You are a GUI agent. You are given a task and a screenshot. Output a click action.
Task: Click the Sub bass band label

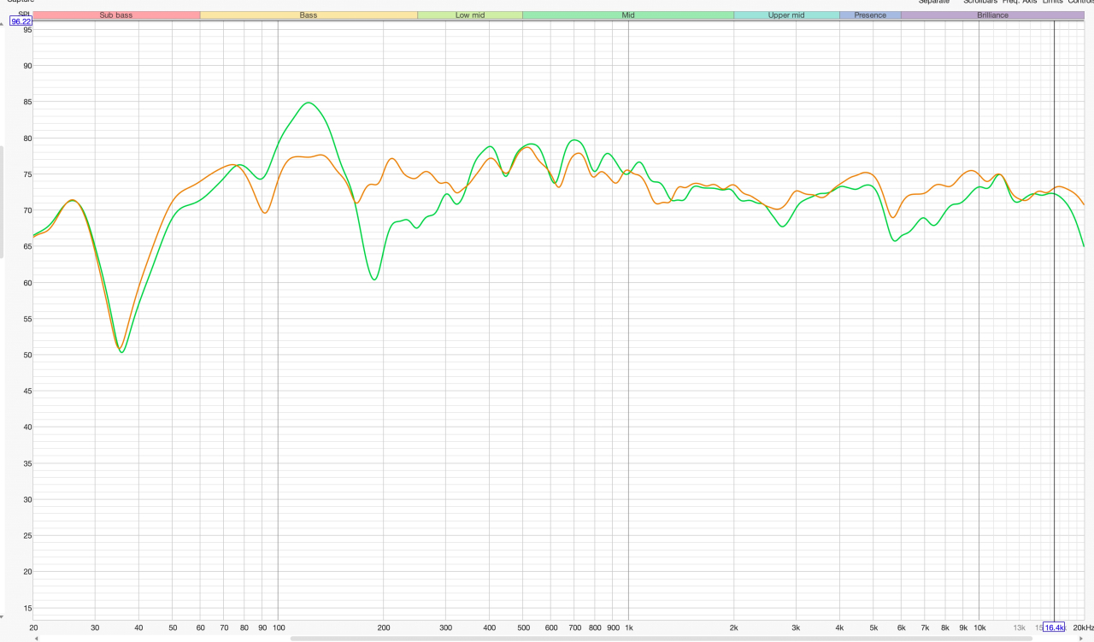tap(116, 15)
